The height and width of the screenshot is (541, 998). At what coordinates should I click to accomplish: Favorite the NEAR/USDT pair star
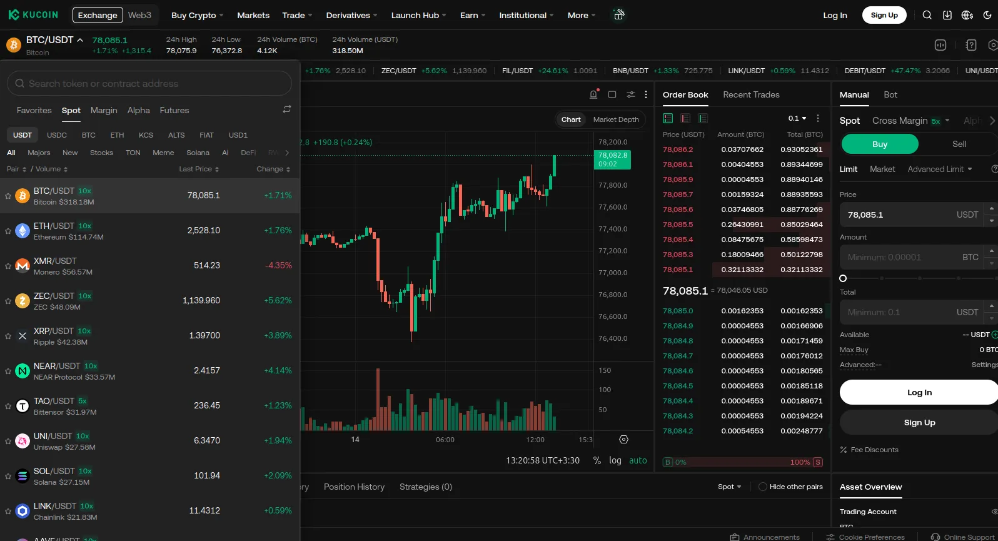(8, 371)
